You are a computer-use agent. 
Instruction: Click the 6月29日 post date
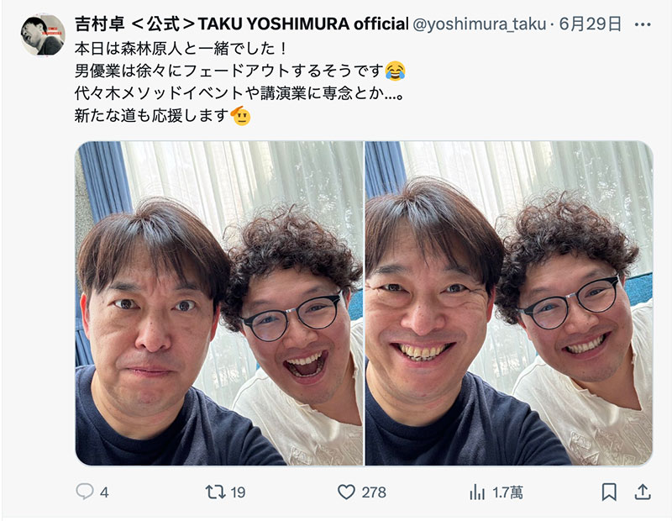[591, 24]
